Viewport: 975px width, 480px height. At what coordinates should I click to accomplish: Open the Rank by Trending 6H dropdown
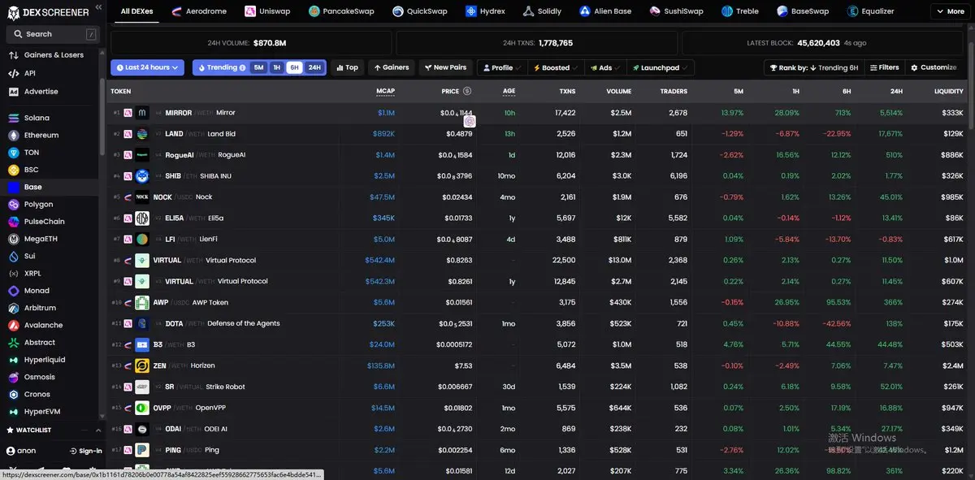coord(812,67)
